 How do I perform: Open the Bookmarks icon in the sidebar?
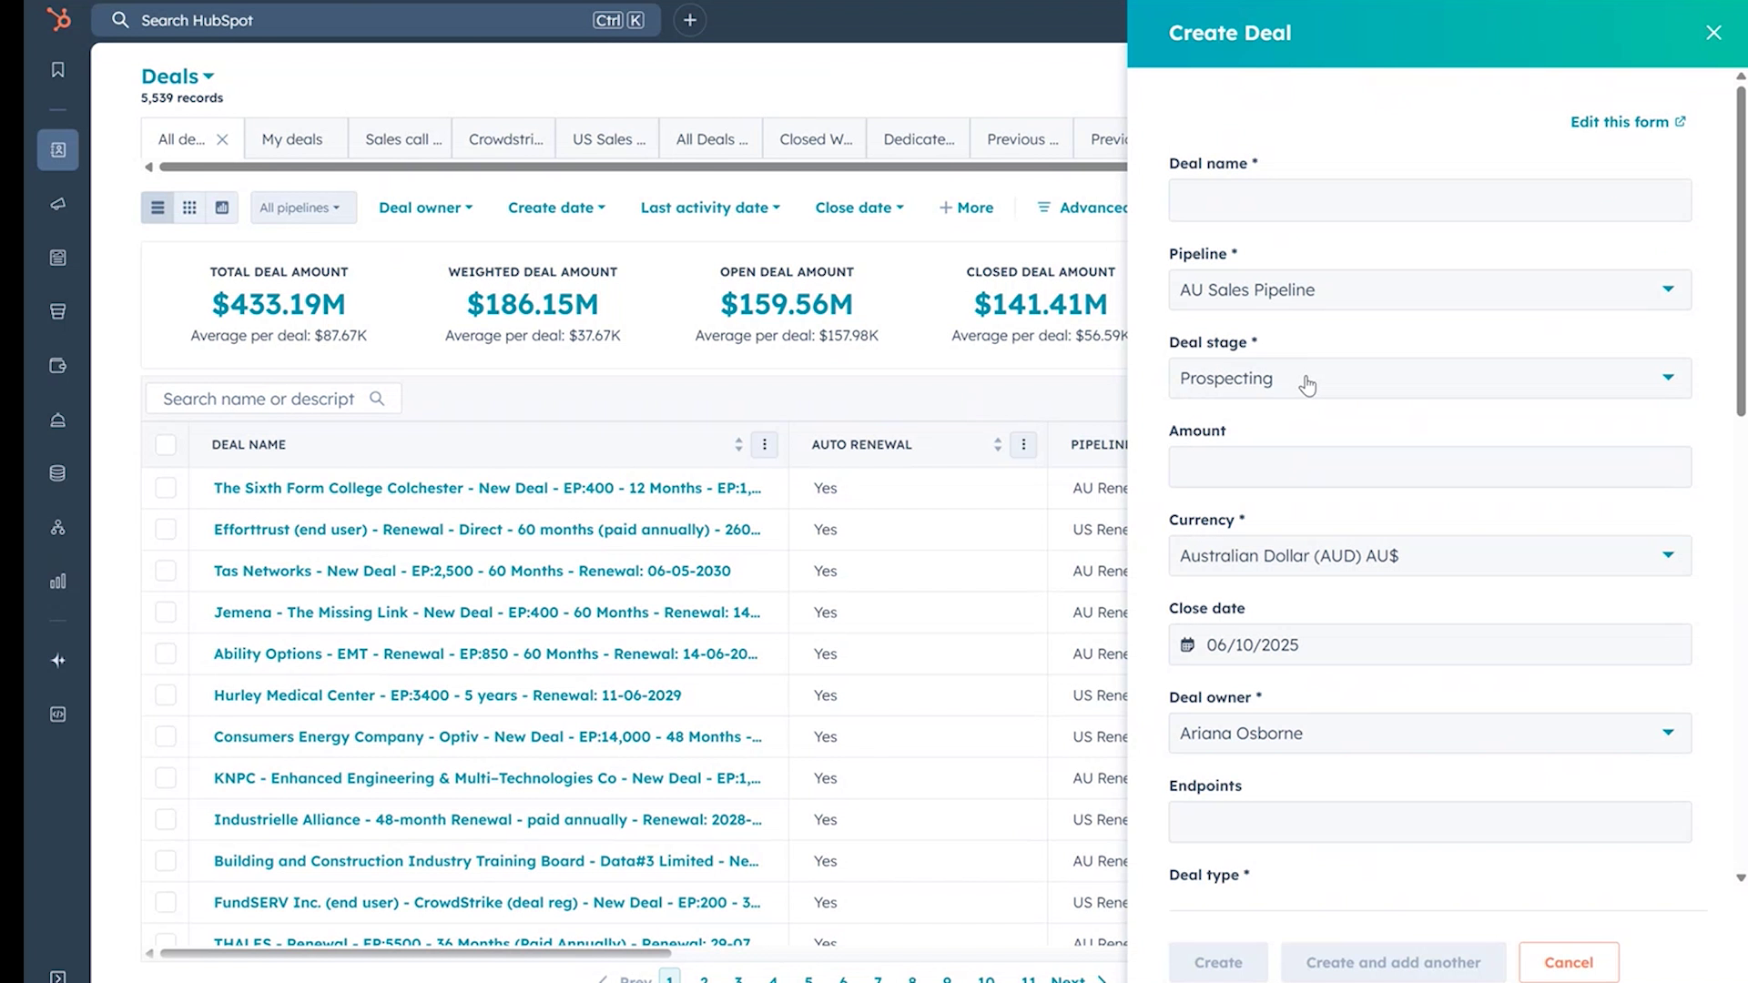click(x=57, y=69)
